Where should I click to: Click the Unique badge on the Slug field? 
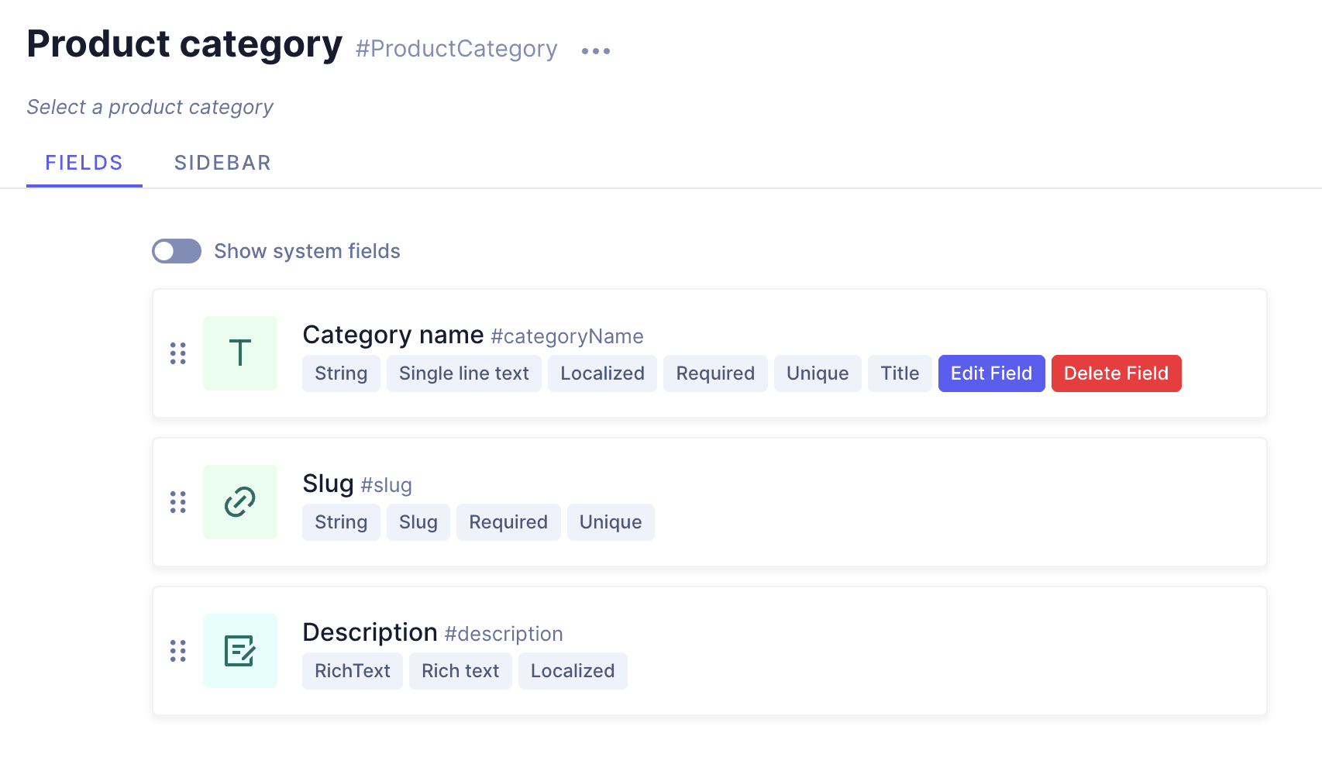click(x=611, y=521)
